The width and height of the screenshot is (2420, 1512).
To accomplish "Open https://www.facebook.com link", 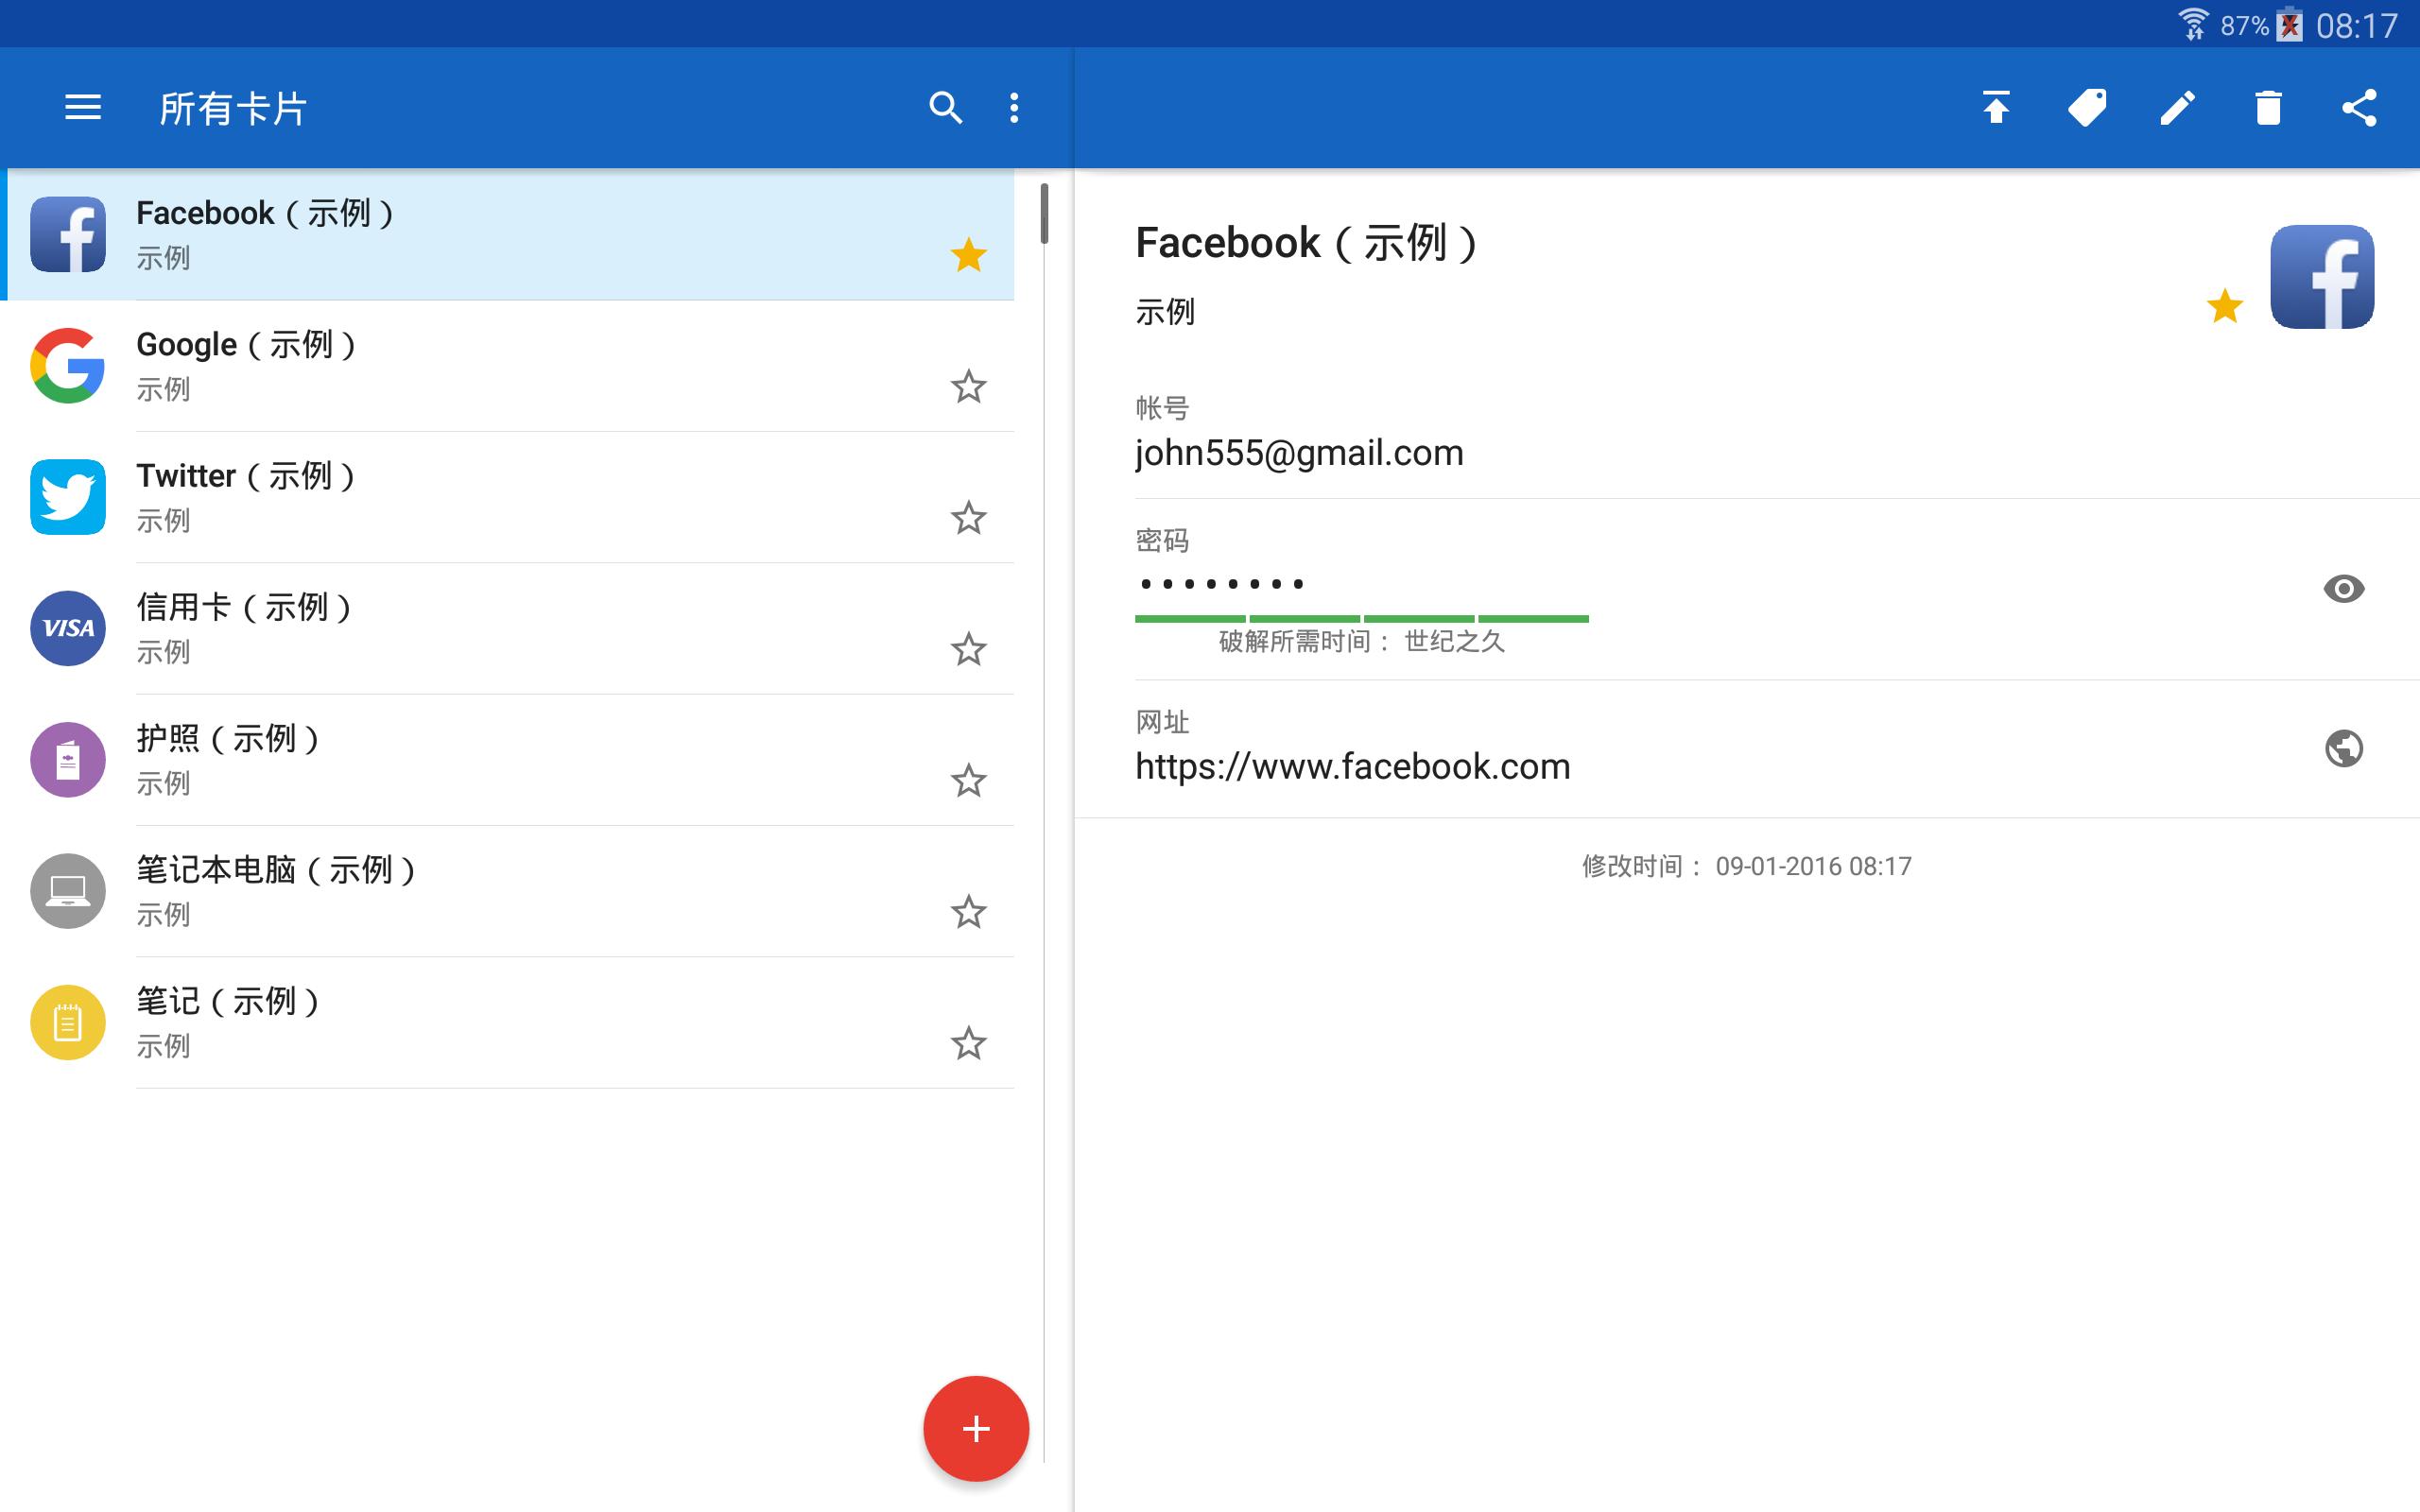I will [1353, 767].
